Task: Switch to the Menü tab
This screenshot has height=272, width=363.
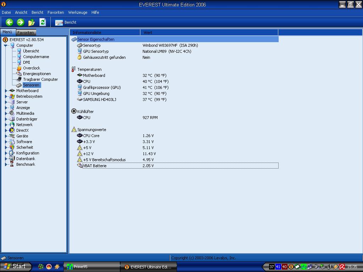Action: click(7, 32)
